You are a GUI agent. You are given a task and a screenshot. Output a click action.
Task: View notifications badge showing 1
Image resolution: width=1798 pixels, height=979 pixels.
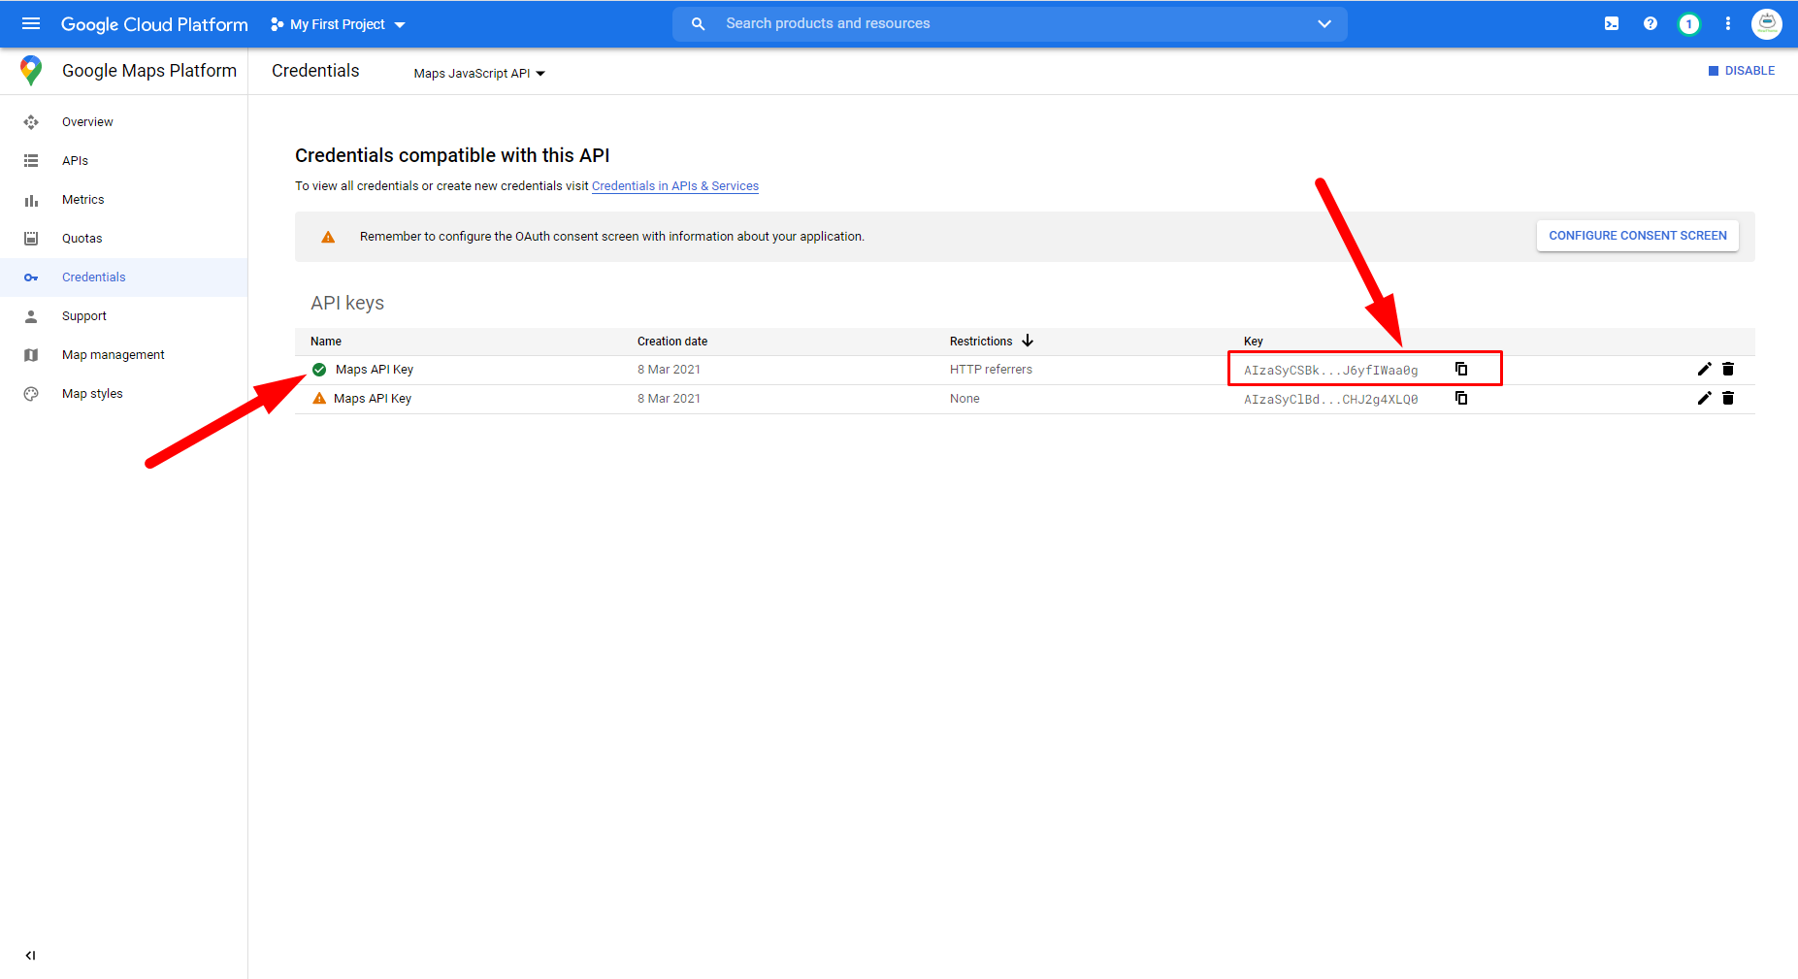pos(1689,24)
